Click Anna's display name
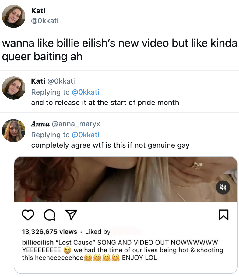Viewport: 239px width, 277px height. click(x=40, y=124)
